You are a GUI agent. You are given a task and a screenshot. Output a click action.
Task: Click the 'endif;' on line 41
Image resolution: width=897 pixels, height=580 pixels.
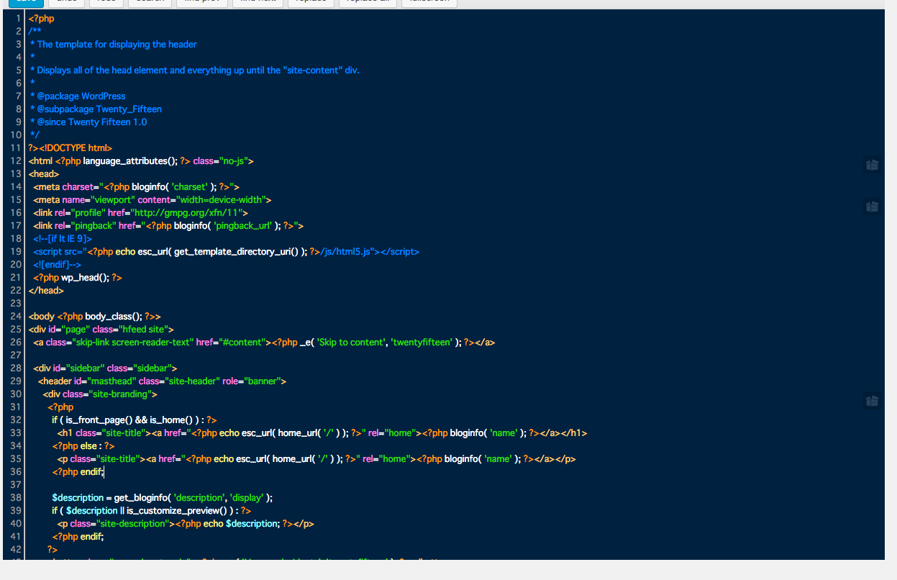pyautogui.click(x=91, y=536)
